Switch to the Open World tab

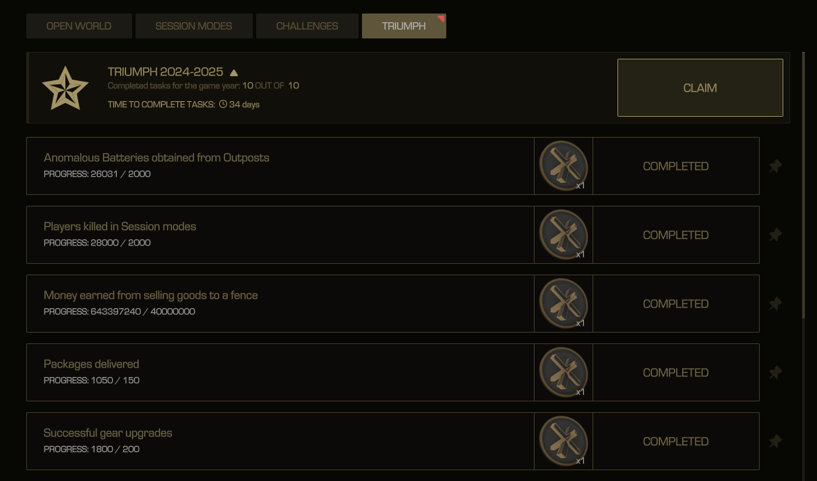pyautogui.click(x=79, y=26)
